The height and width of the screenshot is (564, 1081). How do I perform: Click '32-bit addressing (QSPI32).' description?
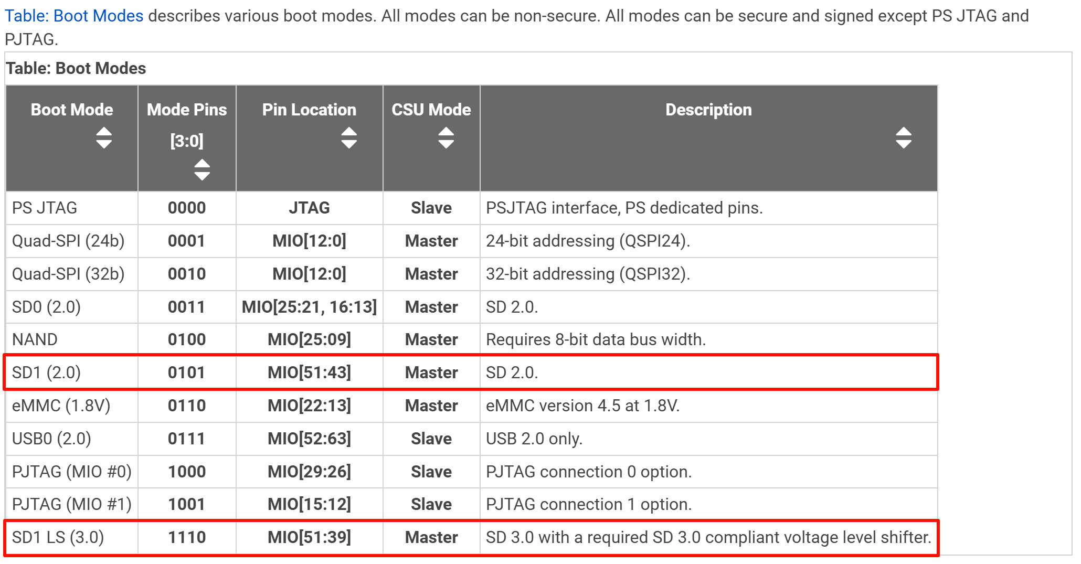pyautogui.click(x=588, y=274)
